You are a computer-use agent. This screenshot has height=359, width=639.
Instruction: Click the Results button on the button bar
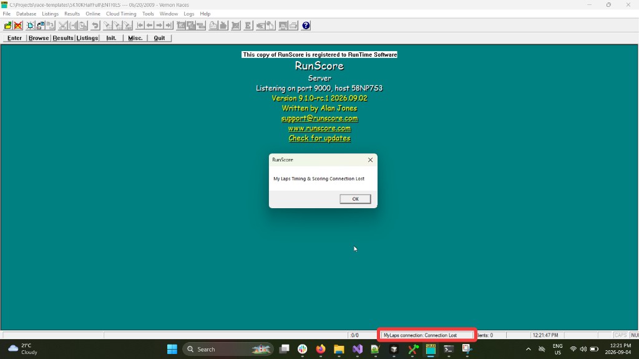click(63, 38)
